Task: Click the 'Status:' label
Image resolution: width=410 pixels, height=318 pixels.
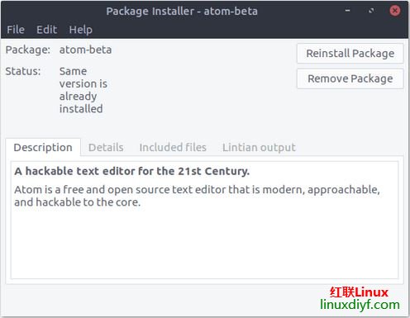Action: point(23,71)
